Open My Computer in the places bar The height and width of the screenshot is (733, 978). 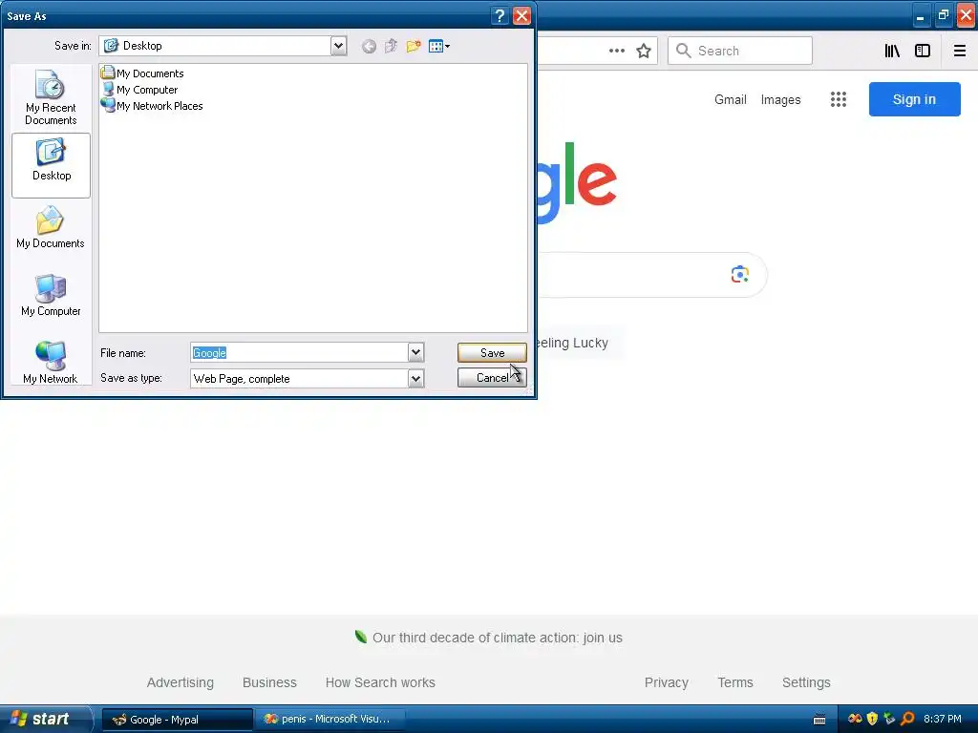[51, 296]
